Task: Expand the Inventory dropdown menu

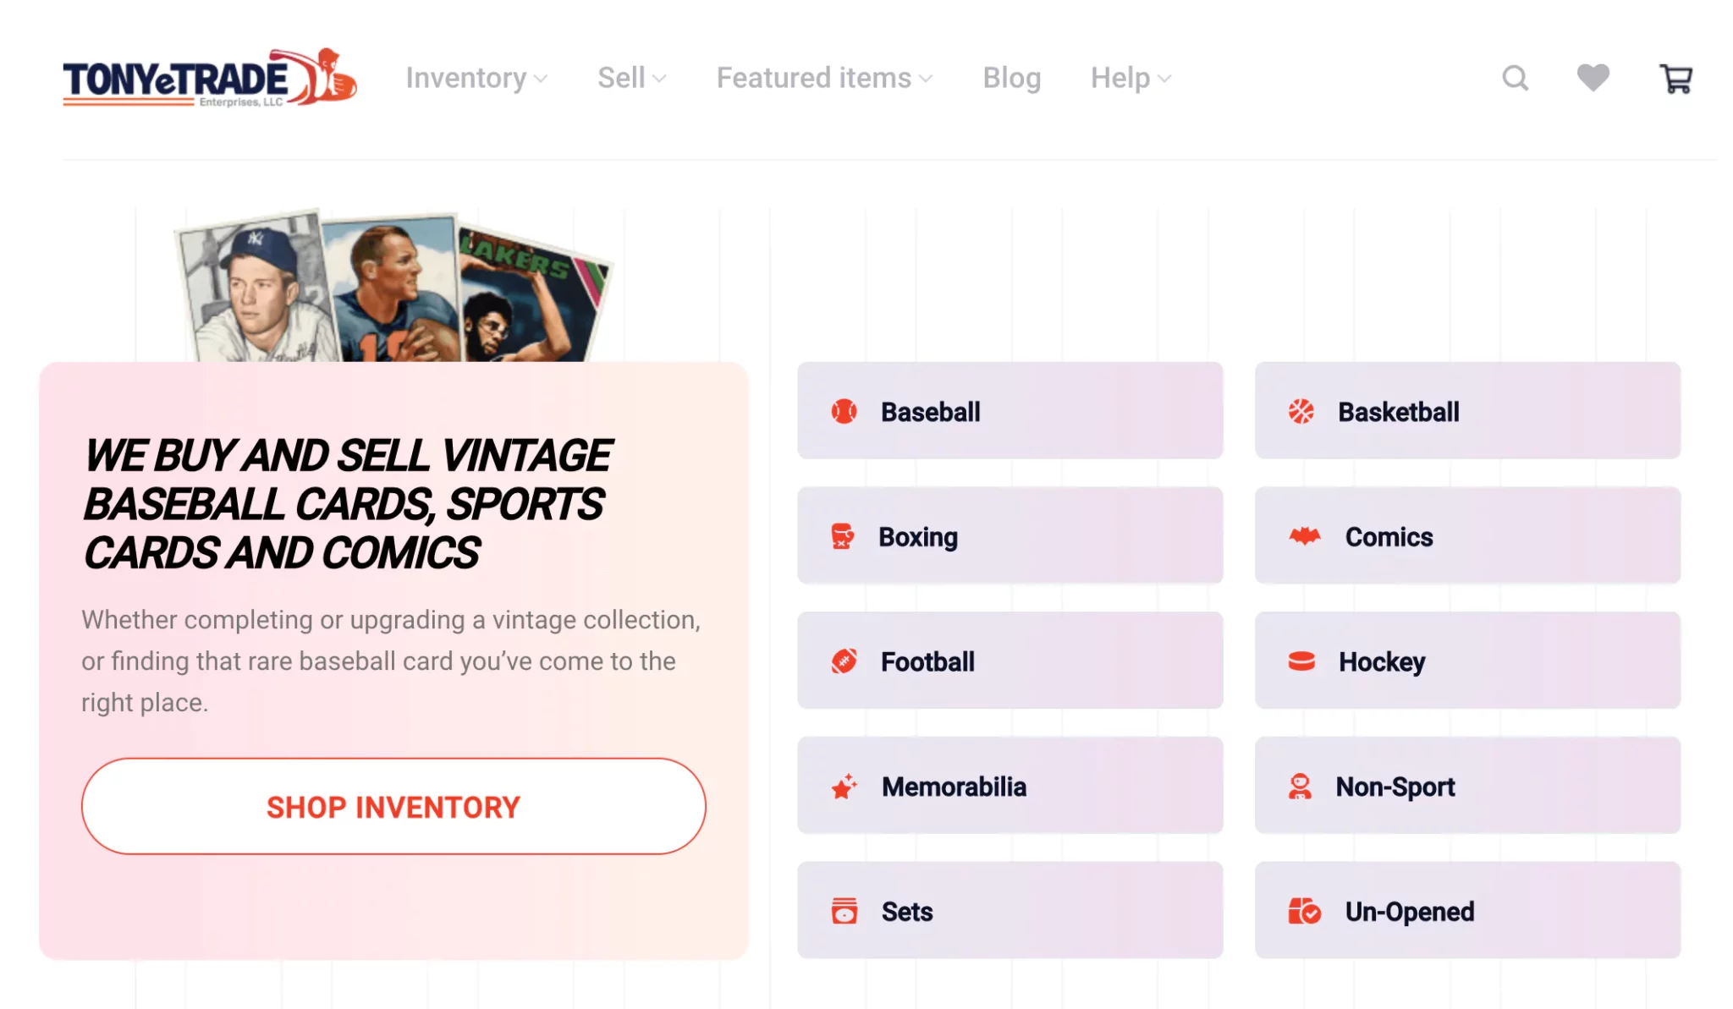Action: click(x=476, y=78)
